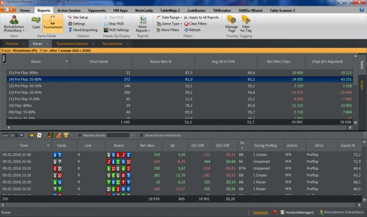Open Site Setup options

78,17
